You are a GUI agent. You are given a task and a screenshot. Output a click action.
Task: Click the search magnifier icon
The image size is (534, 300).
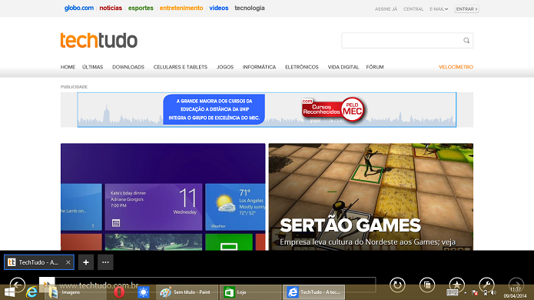[466, 41]
